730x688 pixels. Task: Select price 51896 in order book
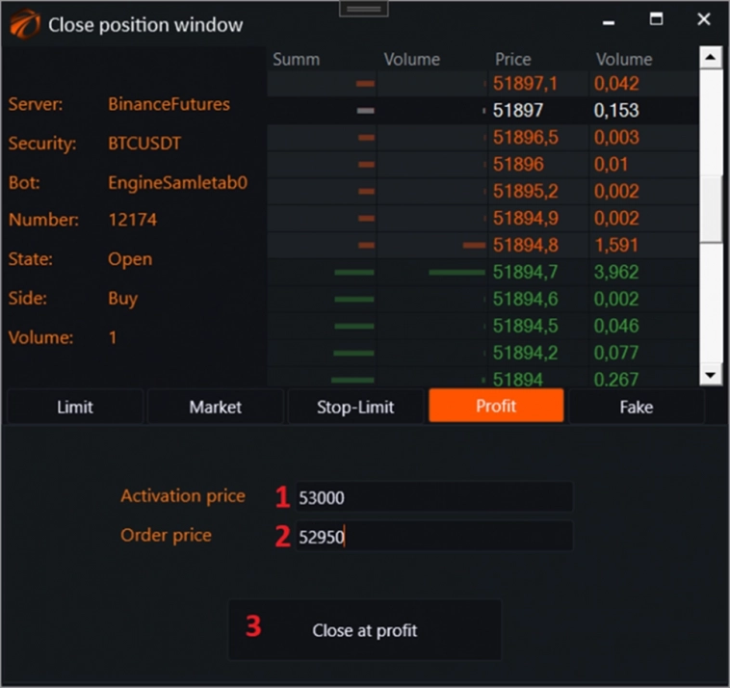(x=518, y=165)
